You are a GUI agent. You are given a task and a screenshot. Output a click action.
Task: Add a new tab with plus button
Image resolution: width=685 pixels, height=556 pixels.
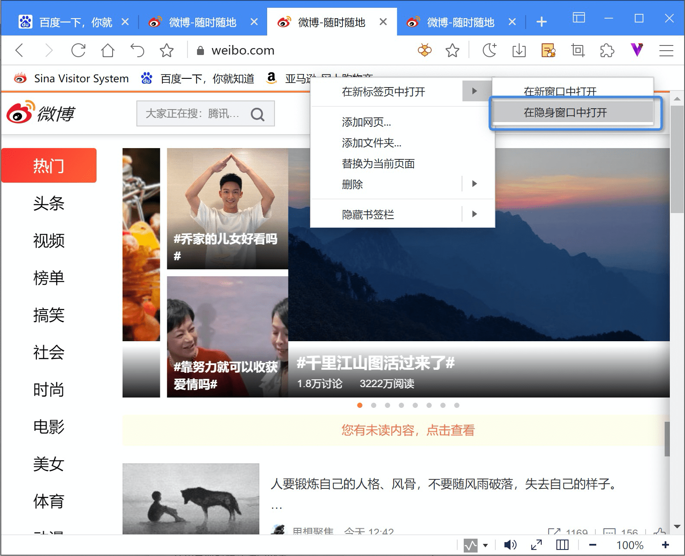point(541,22)
